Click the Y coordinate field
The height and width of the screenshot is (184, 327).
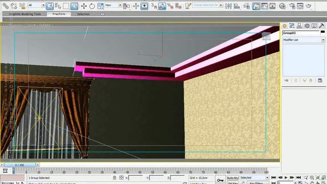pyautogui.click(x=157, y=178)
